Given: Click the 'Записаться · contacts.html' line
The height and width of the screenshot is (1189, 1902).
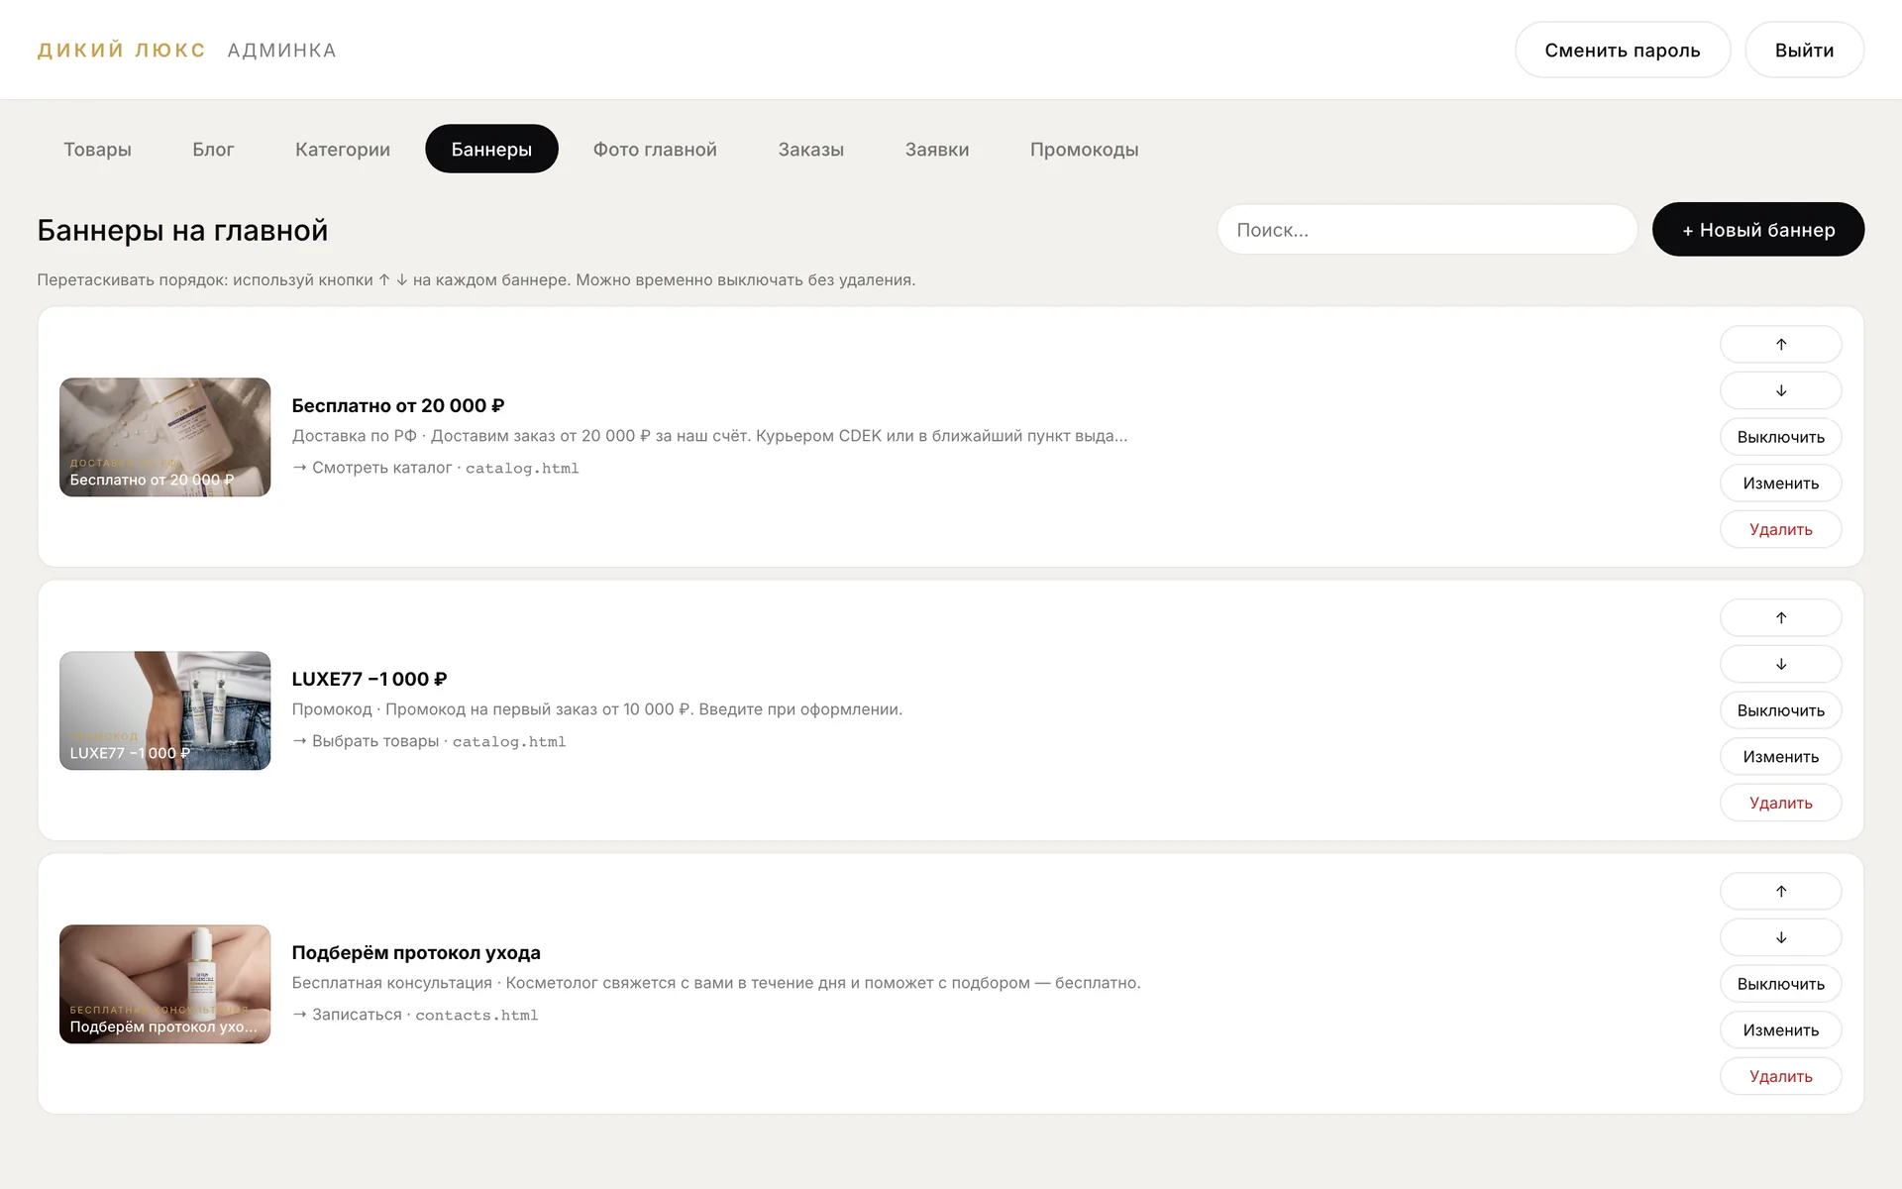Looking at the screenshot, I should (415, 1015).
